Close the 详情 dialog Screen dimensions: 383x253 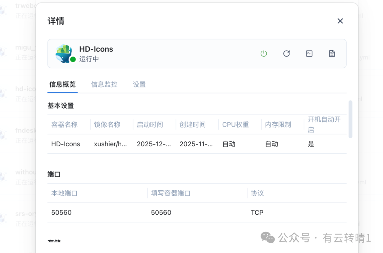point(340,21)
